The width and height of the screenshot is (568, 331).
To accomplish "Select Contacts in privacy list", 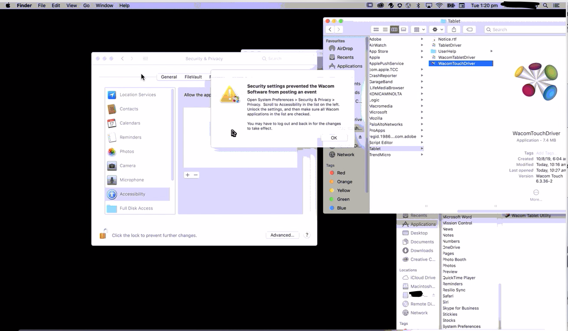I will (137, 109).
